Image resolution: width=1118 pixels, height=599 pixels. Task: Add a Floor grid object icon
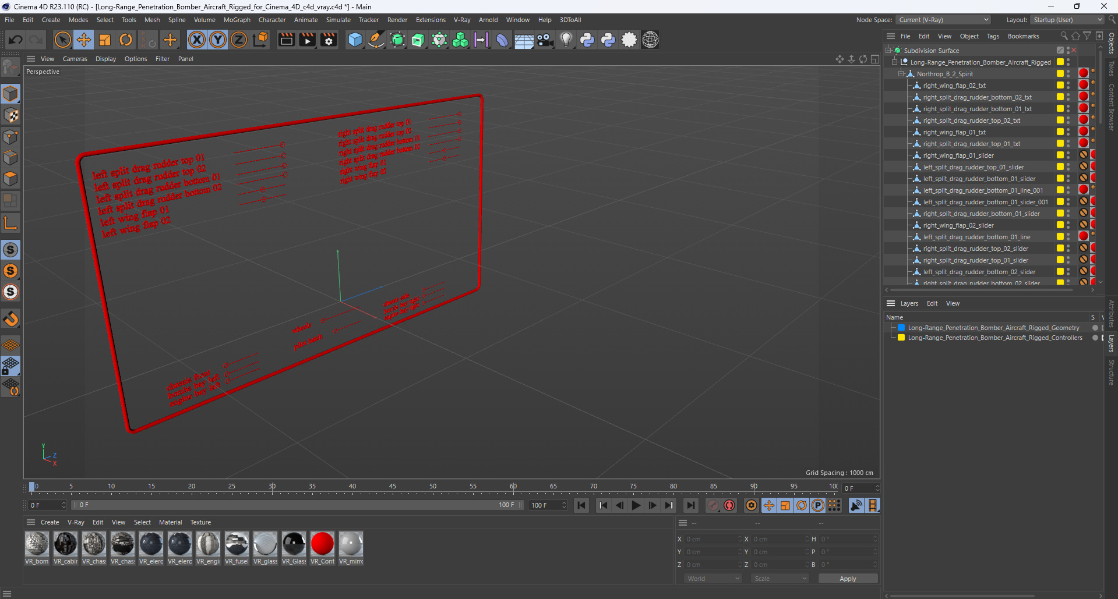coord(524,40)
